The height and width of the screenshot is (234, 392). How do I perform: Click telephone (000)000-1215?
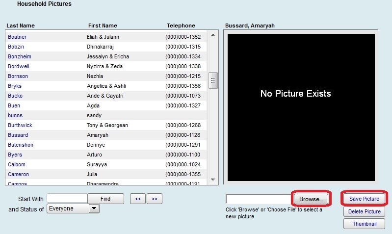coord(183,76)
